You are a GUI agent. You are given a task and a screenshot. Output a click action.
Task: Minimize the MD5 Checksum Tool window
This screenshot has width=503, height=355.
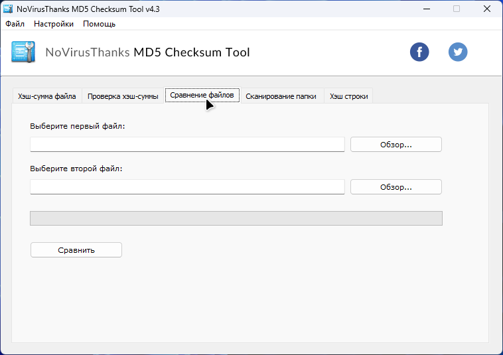pos(427,9)
